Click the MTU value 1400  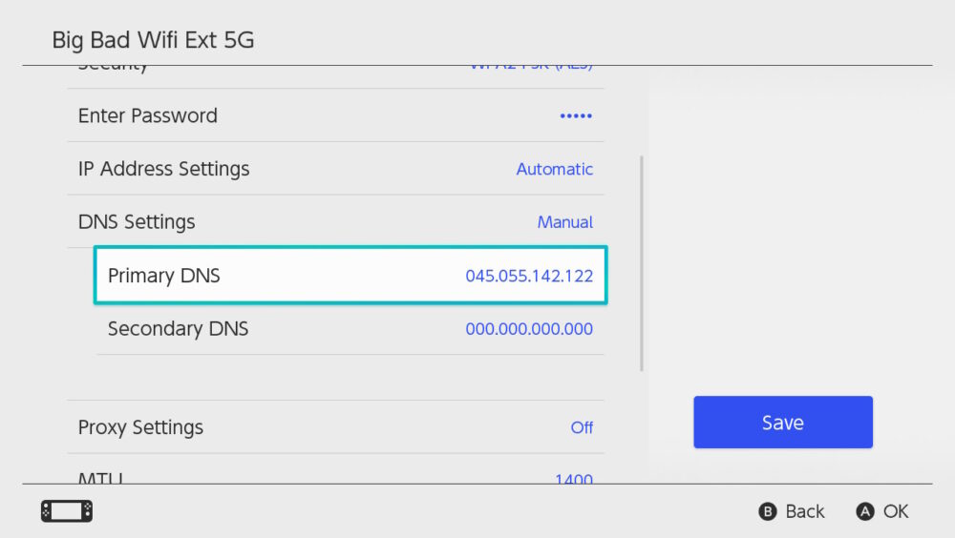click(573, 479)
